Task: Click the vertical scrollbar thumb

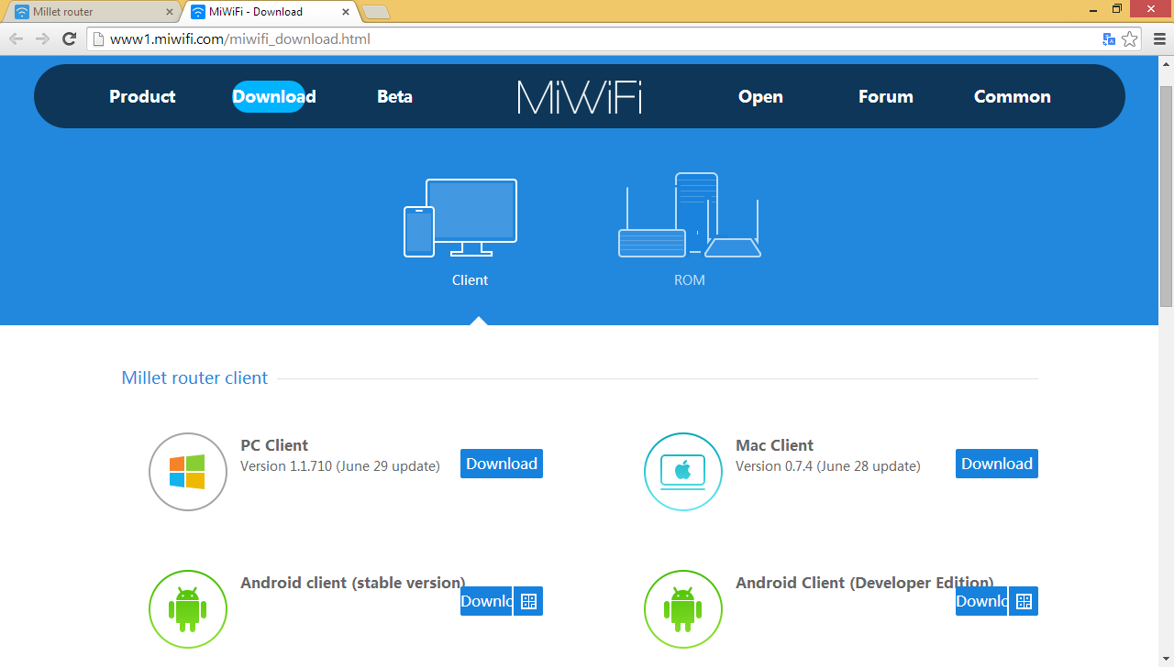Action: coord(1167,196)
